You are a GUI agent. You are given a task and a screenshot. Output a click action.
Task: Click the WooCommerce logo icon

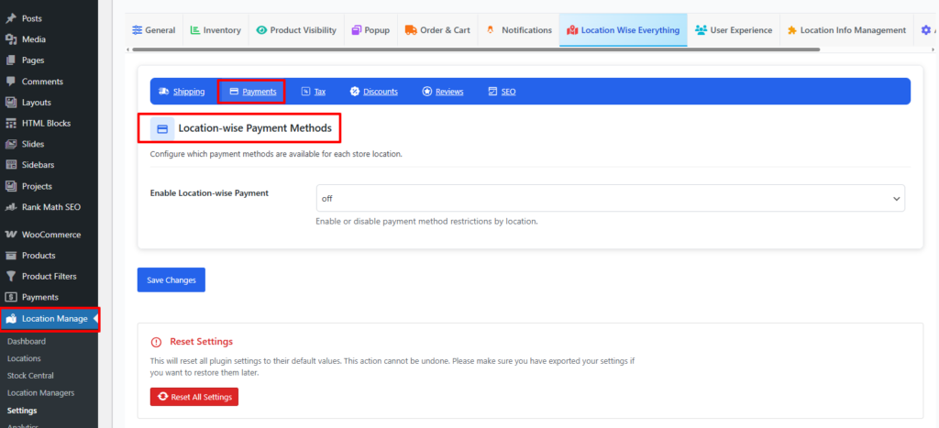(x=11, y=235)
